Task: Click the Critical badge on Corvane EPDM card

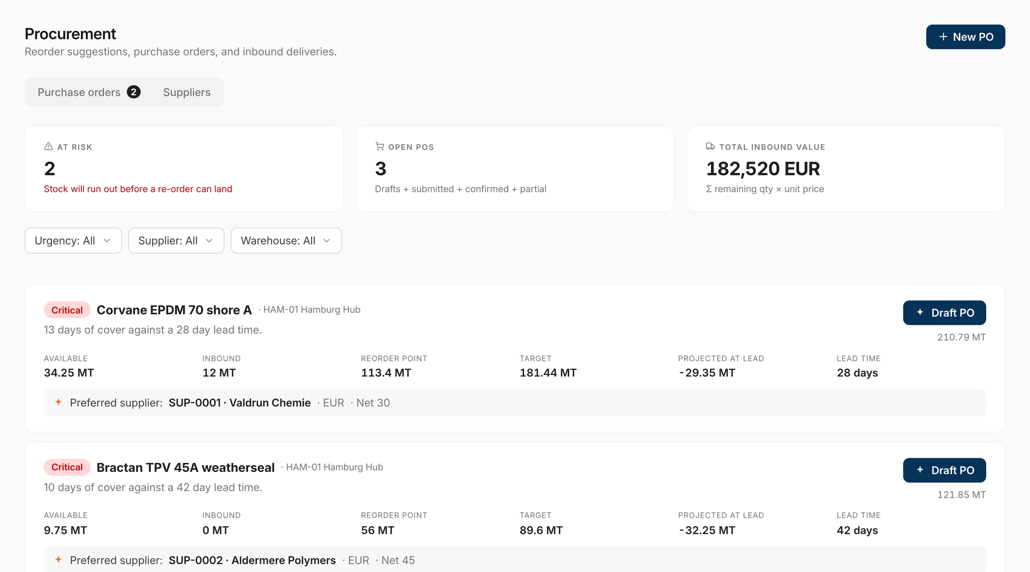Action: pos(67,310)
